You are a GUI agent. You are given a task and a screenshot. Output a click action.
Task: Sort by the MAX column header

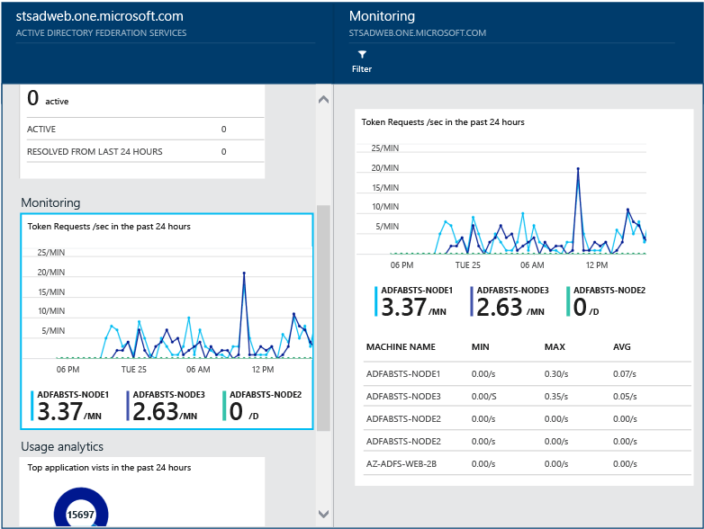click(555, 346)
